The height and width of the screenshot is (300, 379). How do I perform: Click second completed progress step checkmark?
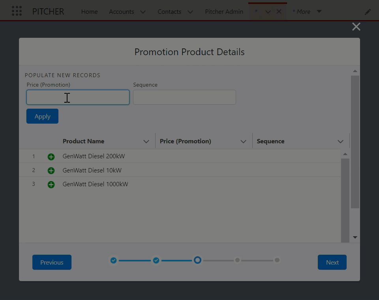pyautogui.click(x=156, y=260)
